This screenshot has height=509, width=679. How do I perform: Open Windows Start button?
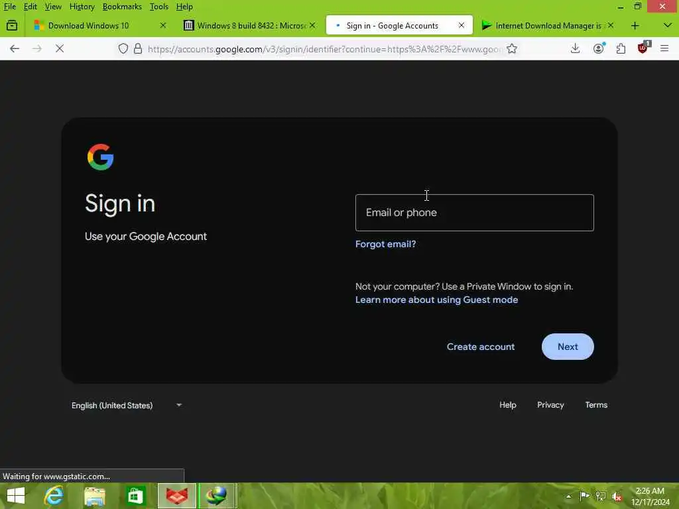(x=16, y=496)
